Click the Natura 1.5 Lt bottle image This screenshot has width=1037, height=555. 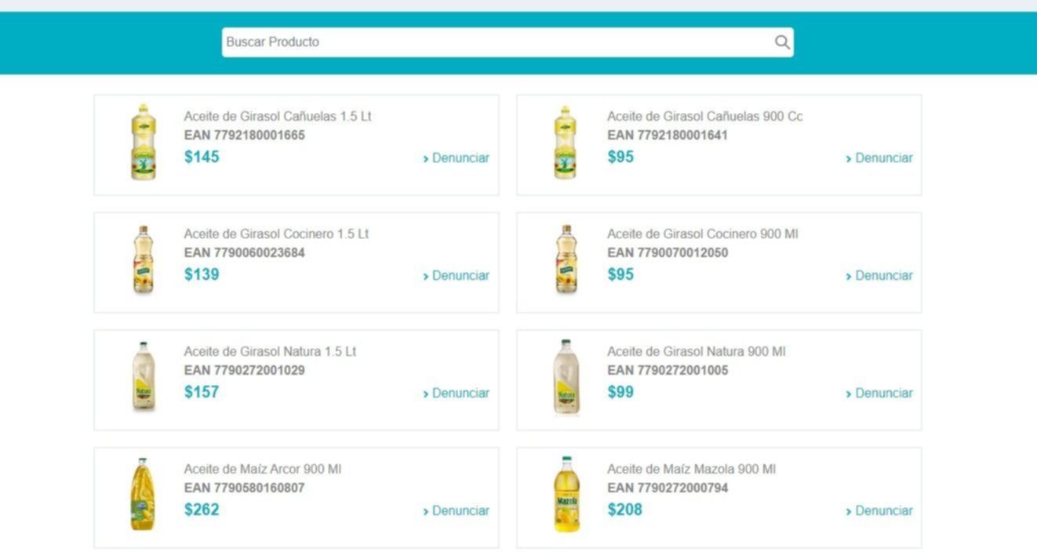click(x=143, y=377)
